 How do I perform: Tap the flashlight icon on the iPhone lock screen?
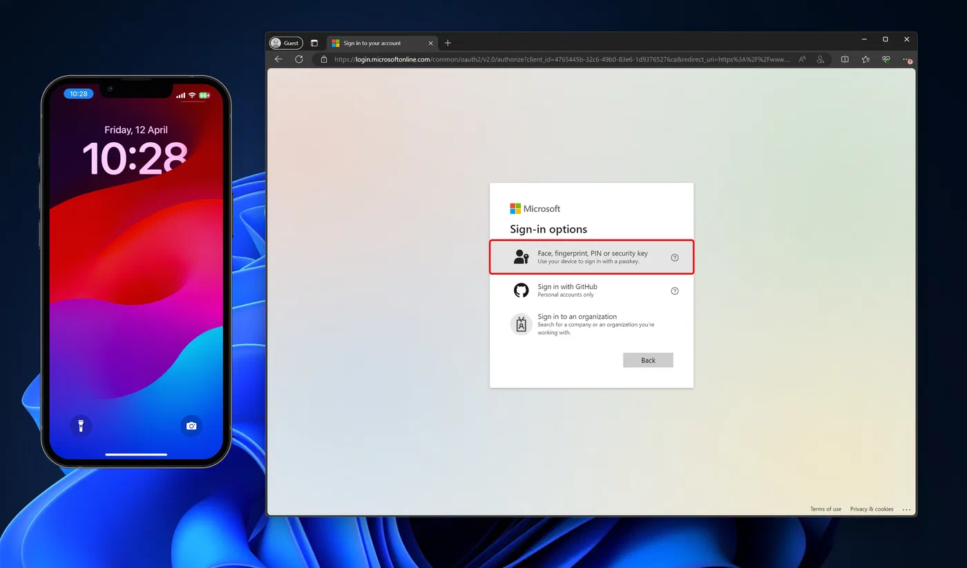pos(81,426)
